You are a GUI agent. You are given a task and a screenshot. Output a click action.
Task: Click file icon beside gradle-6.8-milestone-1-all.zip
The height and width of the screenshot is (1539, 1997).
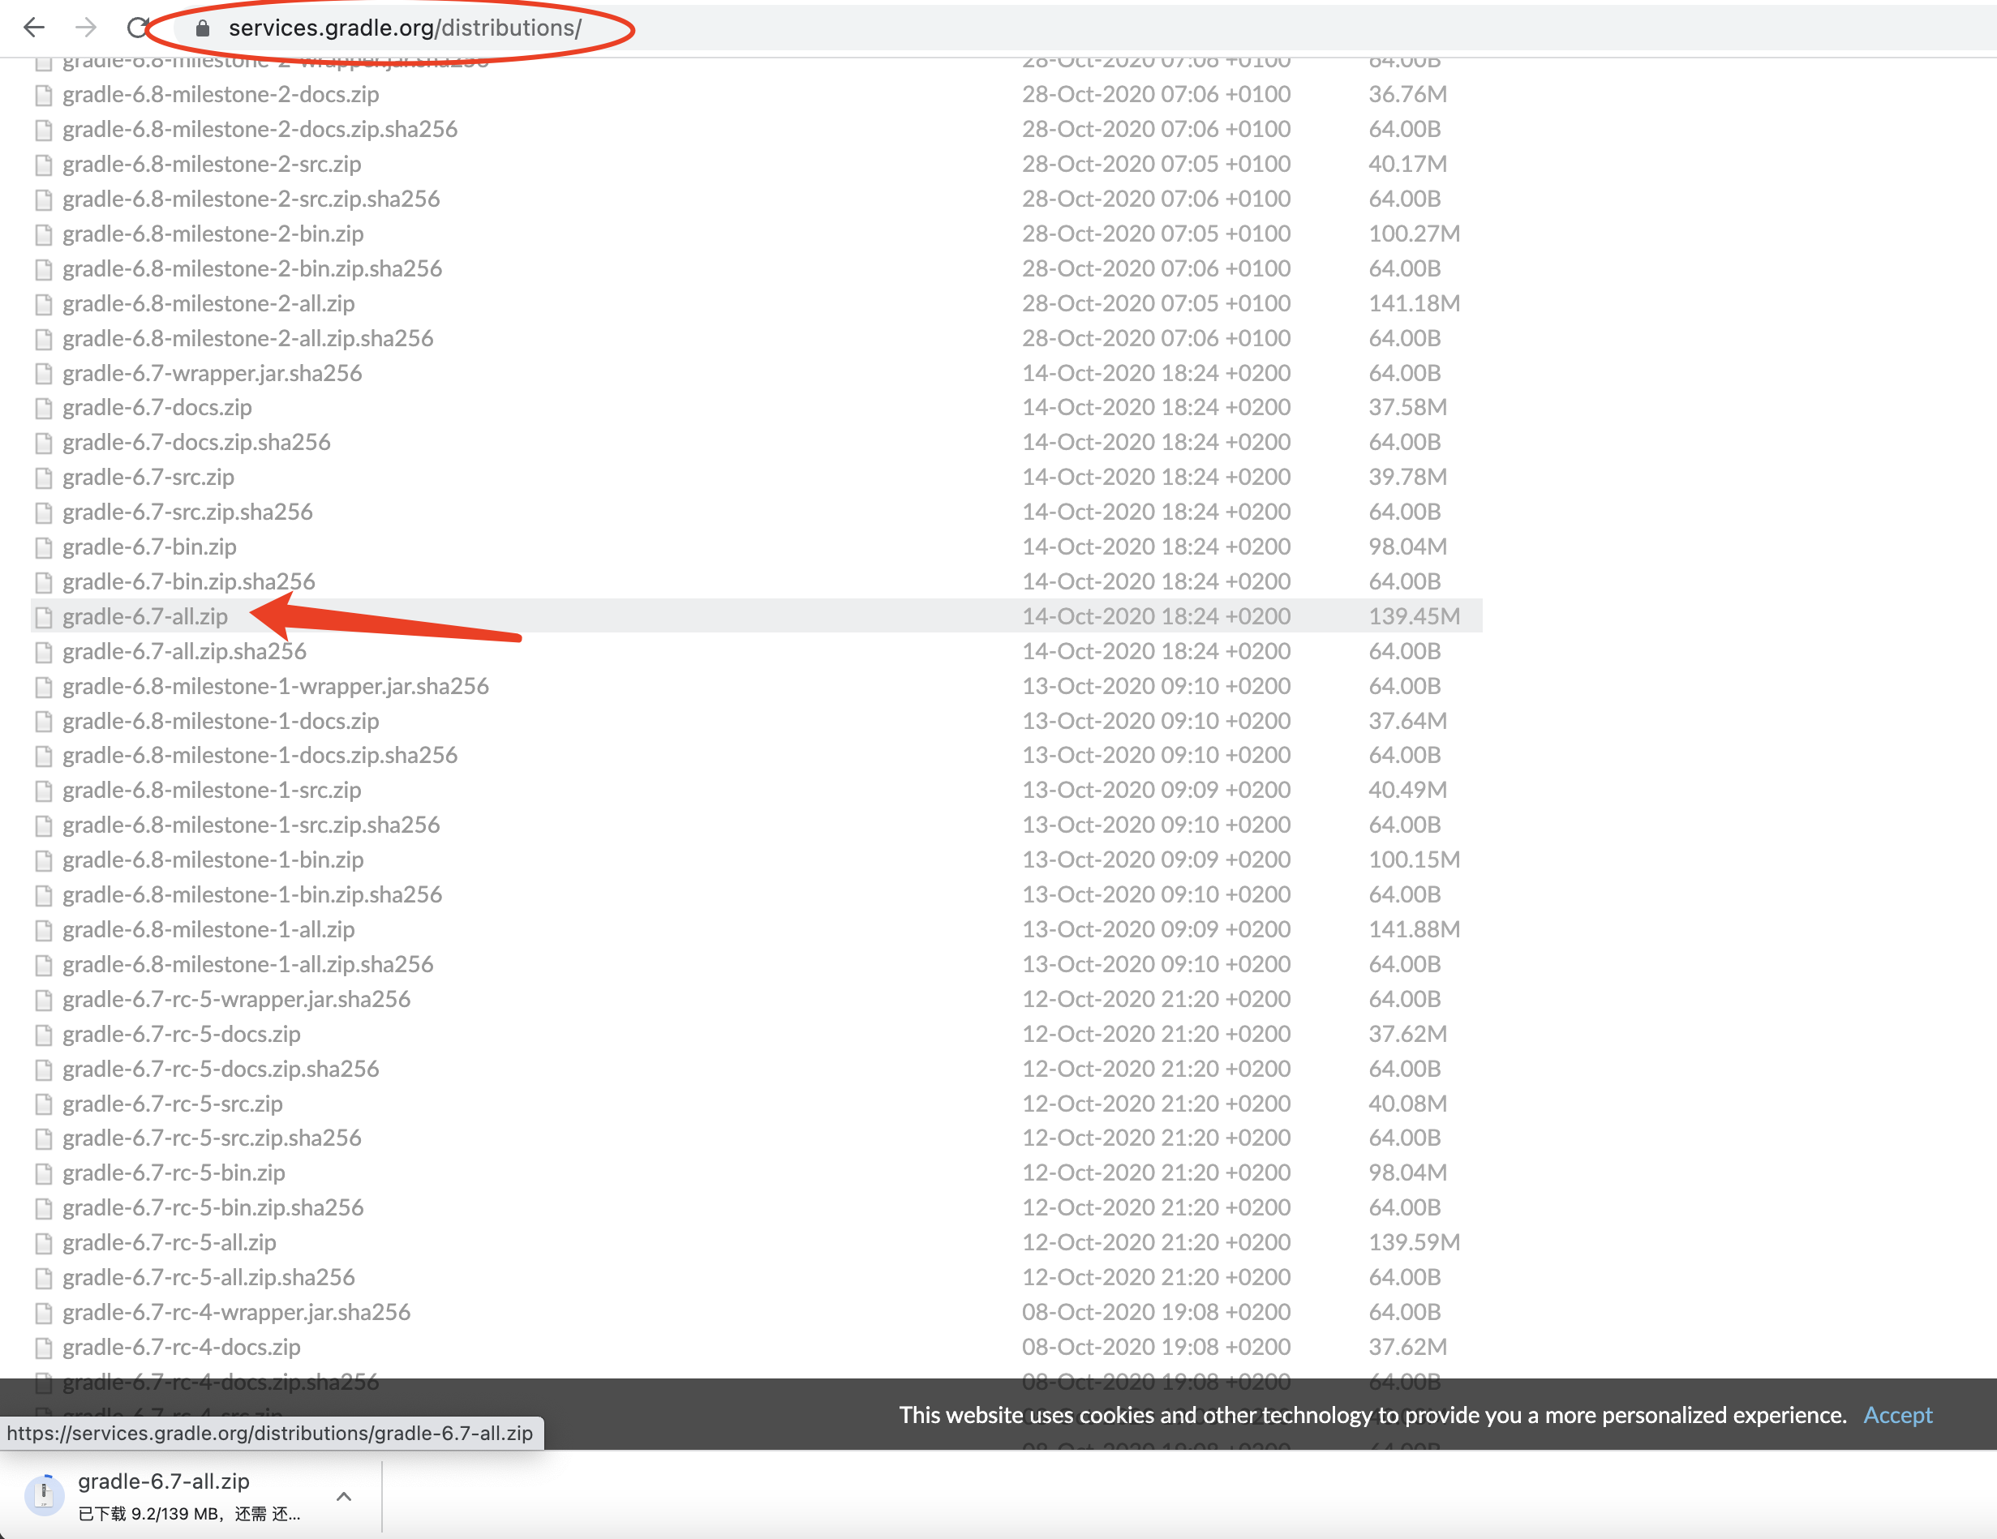[43, 930]
